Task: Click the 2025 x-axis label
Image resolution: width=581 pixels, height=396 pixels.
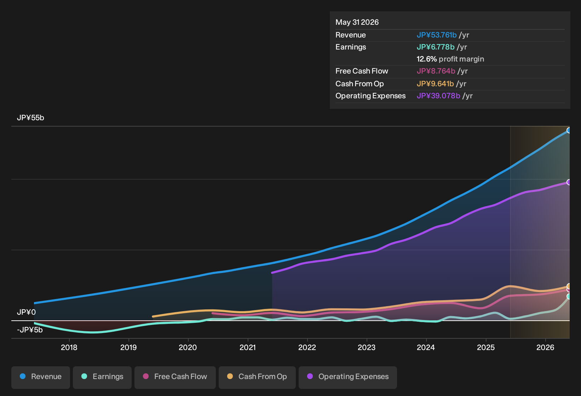Action: click(x=486, y=348)
